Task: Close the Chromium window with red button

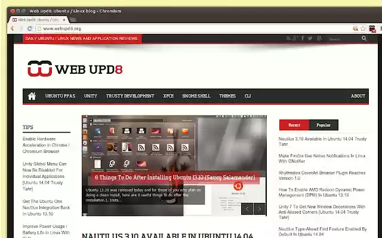Action: point(13,11)
